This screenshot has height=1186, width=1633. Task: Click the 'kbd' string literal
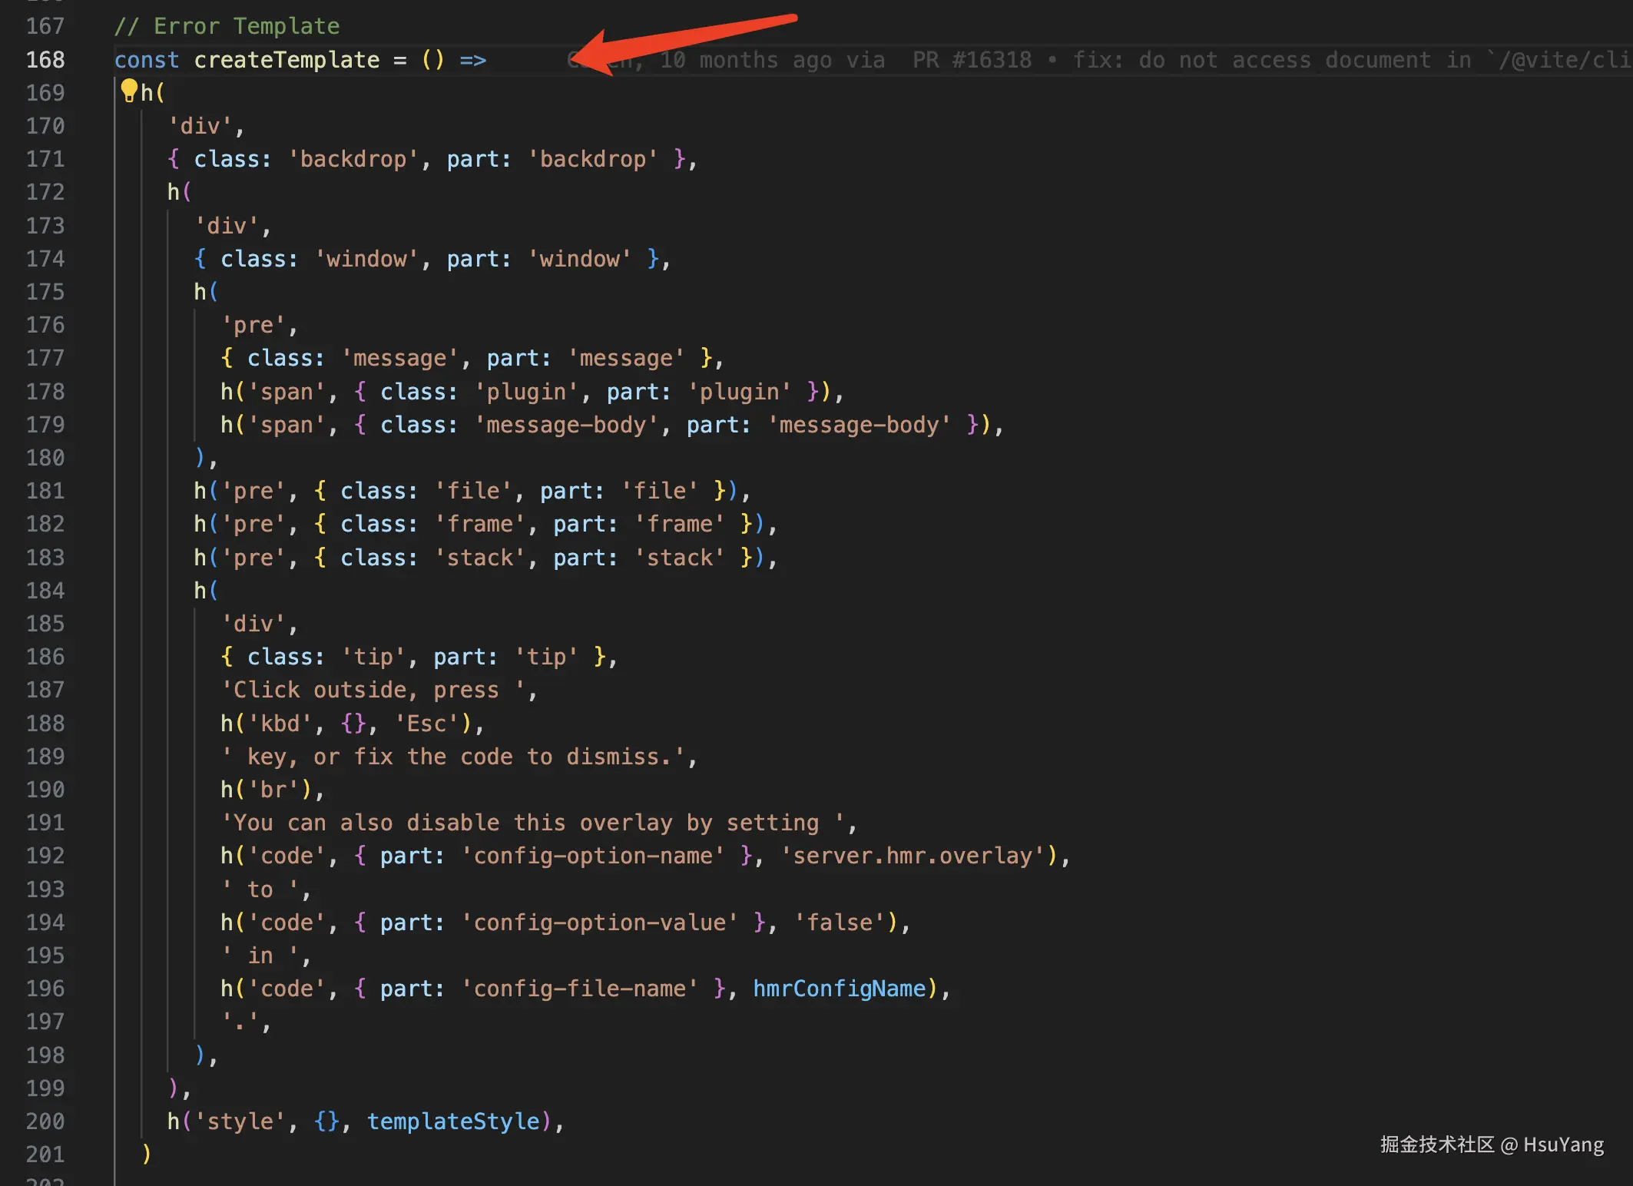(x=280, y=724)
